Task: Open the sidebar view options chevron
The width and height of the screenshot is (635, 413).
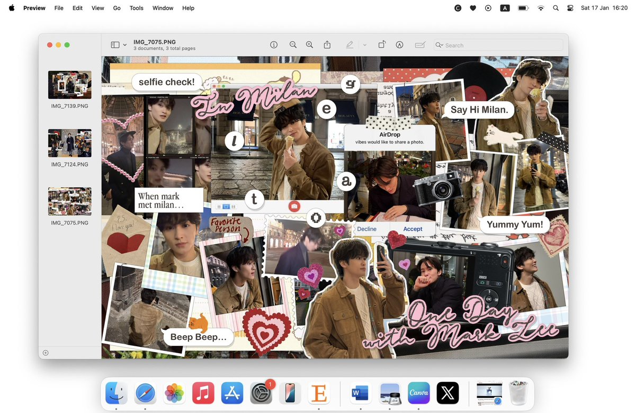Action: 125,45
